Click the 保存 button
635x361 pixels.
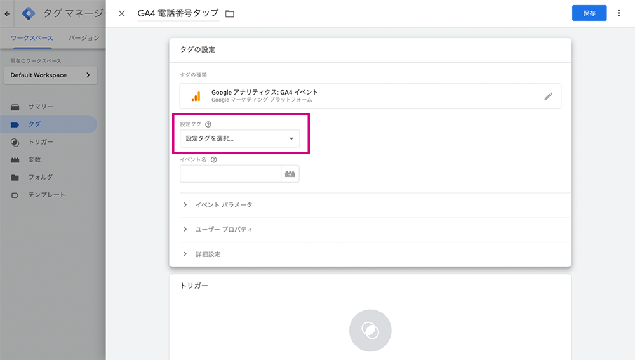pos(589,13)
